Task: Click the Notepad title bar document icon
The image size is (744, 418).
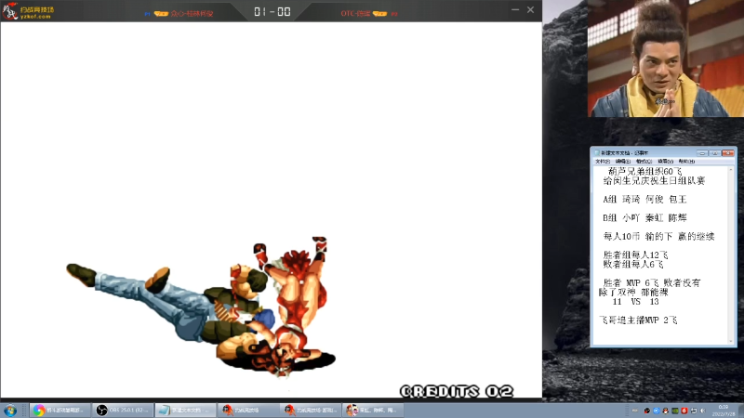Action: click(x=597, y=152)
